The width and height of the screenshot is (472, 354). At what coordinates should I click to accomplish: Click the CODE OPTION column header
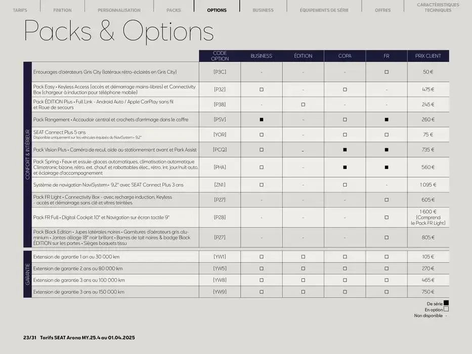click(220, 56)
